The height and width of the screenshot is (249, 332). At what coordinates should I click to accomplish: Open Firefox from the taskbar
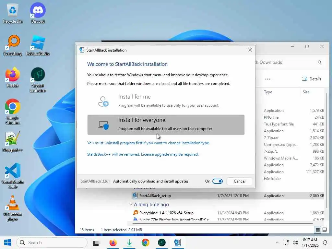point(113,243)
